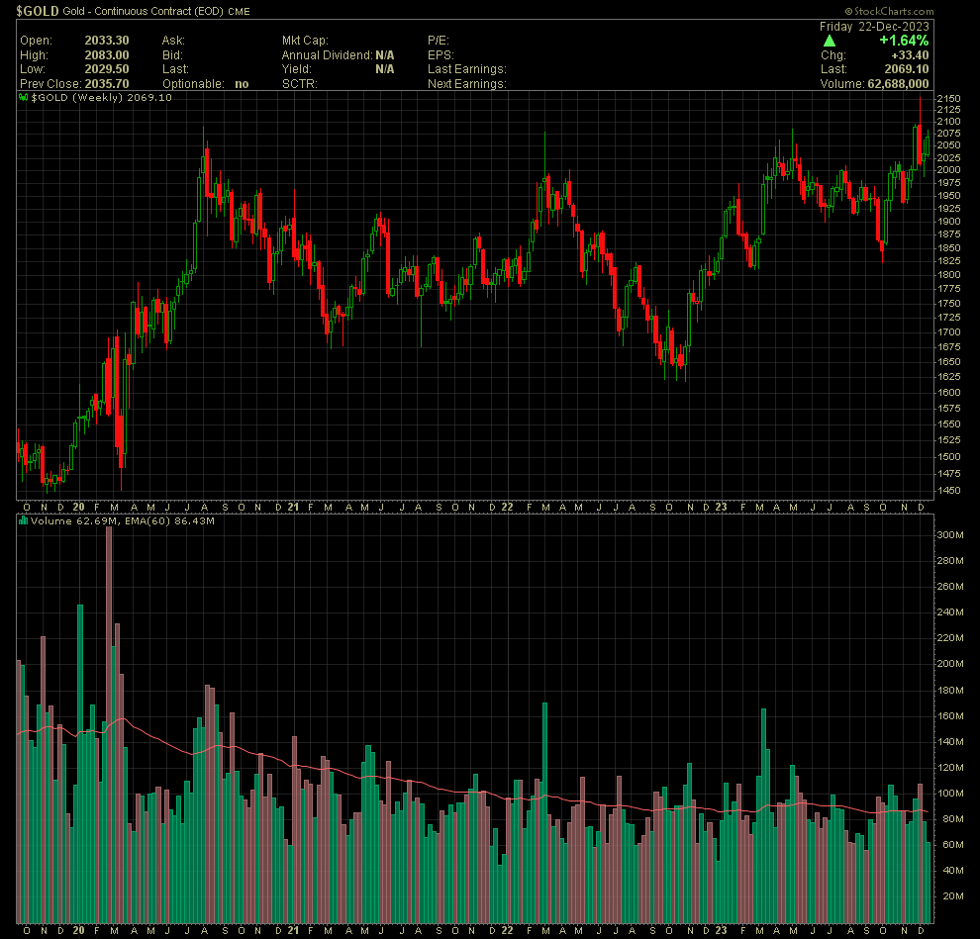
Task: Click the candlestick icon beside $GOLD (Weekly)
Action: [x=23, y=98]
